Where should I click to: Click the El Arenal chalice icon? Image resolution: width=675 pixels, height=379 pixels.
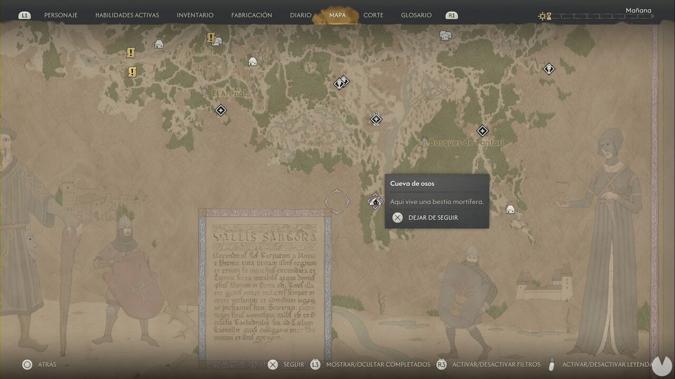click(205, 93)
